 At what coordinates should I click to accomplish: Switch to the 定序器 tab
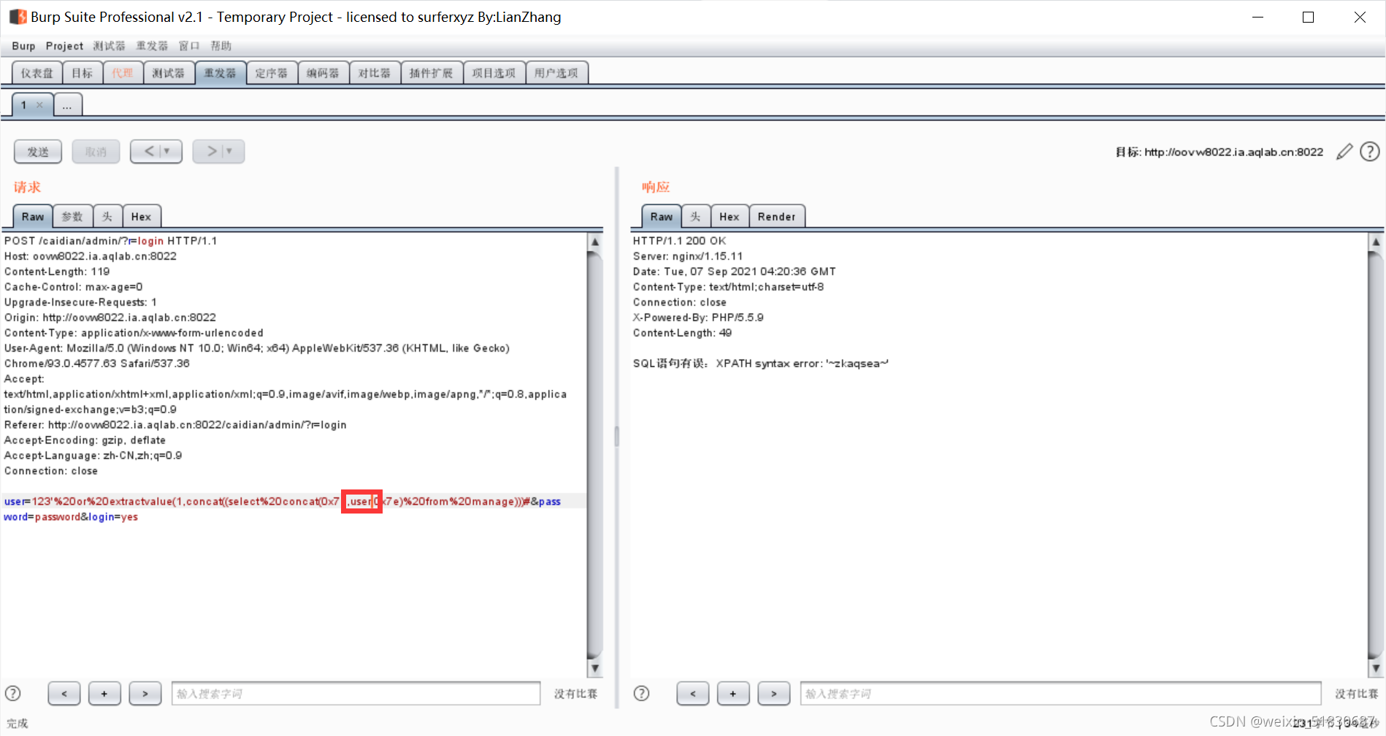(272, 73)
